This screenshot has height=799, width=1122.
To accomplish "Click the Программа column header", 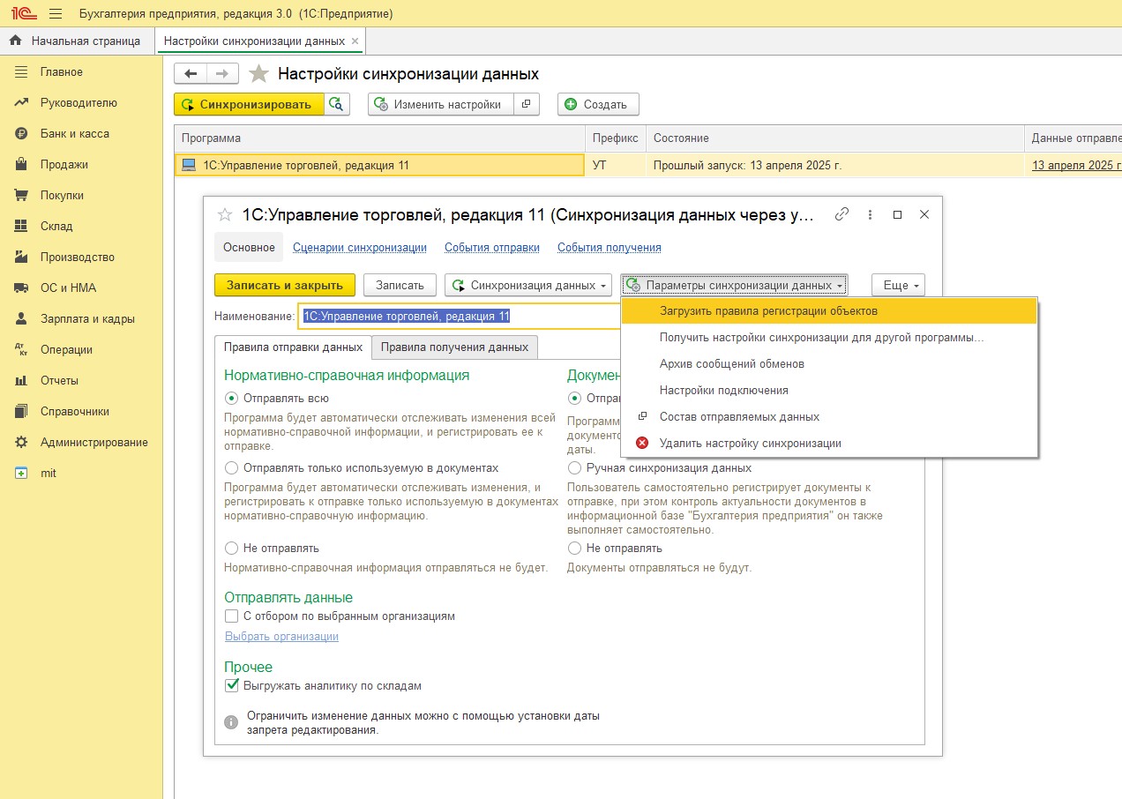I will pyautogui.click(x=380, y=138).
